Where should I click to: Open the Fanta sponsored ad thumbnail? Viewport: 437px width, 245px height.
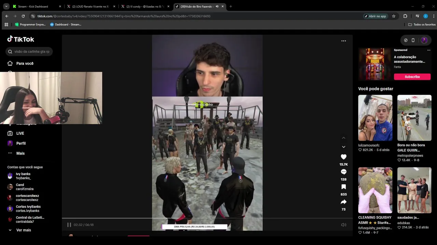coord(375,64)
